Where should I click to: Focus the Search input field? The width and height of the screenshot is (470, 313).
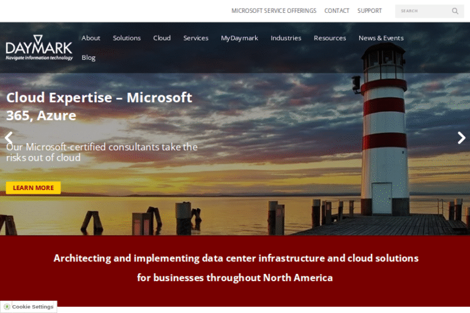pyautogui.click(x=423, y=11)
